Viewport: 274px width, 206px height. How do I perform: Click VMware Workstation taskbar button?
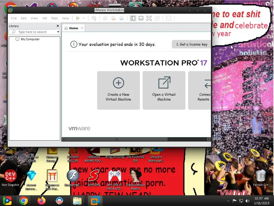click(95, 201)
